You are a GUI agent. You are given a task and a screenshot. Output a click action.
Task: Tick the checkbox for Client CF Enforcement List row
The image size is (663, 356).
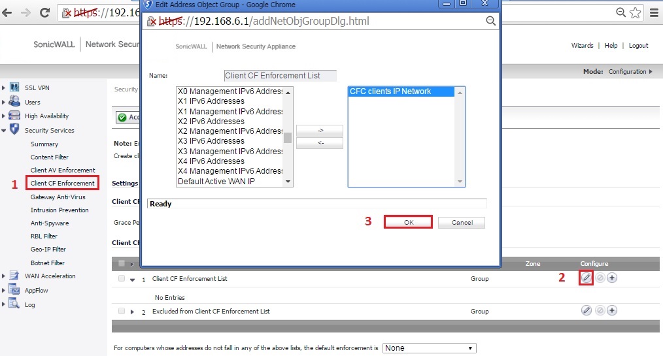coord(122,278)
